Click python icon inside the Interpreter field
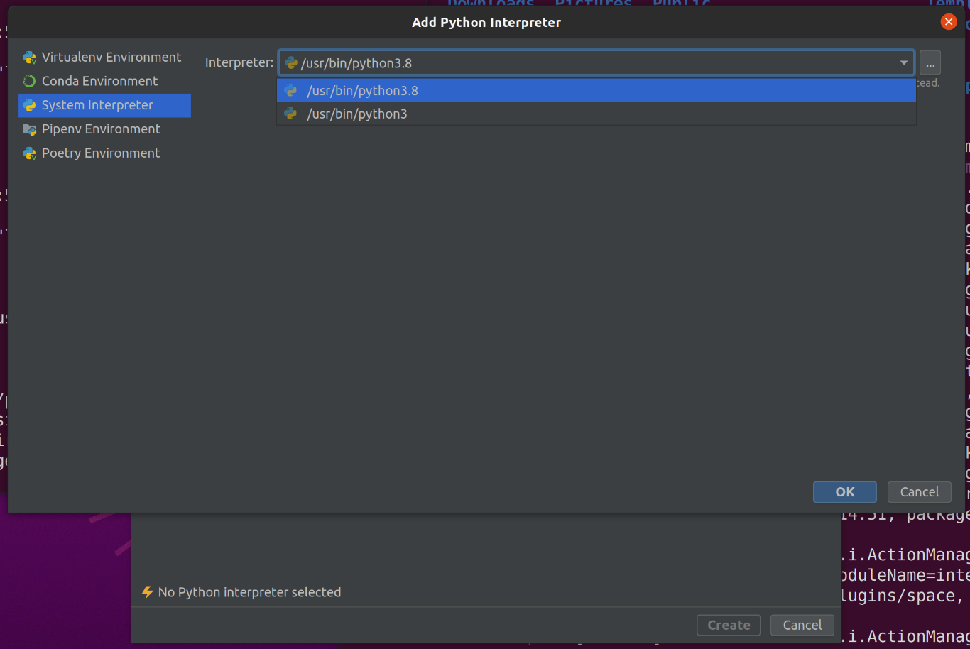The height and width of the screenshot is (649, 970). (291, 63)
